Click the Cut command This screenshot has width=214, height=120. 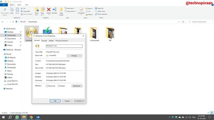point(23,8)
